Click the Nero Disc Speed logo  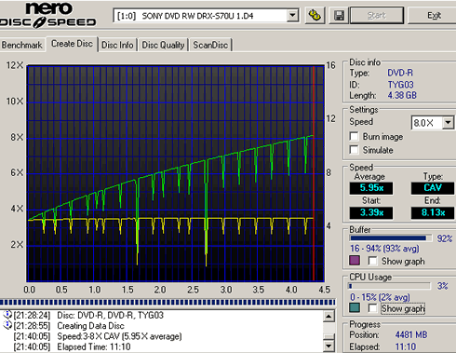[x=48, y=15]
